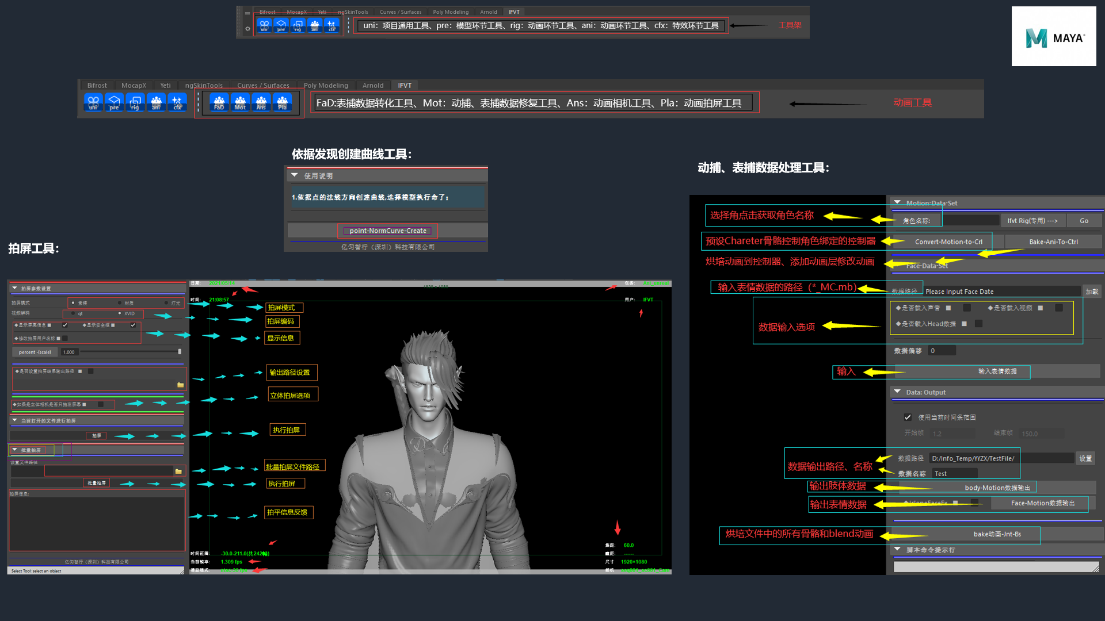Screen dimensions: 1105x621
Task: Launch the Mot mocap repair tool icon
Action: [x=240, y=102]
